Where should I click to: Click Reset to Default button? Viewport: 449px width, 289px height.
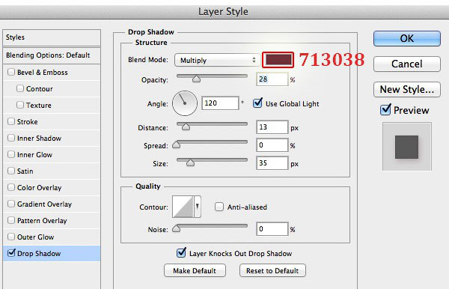(x=272, y=270)
